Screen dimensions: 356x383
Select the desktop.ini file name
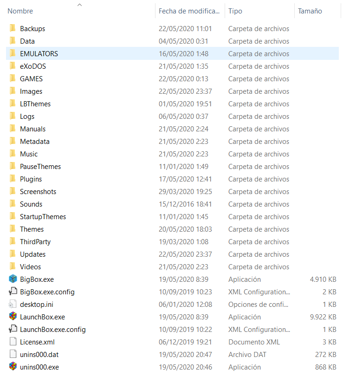(37, 305)
